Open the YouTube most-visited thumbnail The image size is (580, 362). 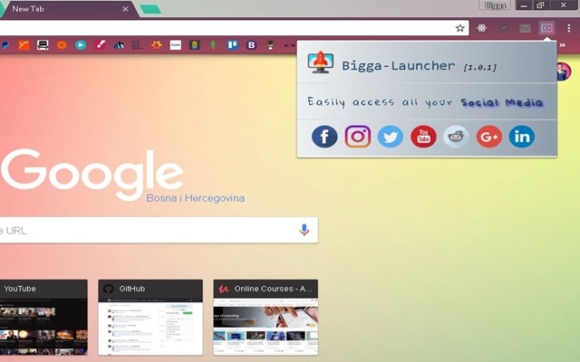point(43,318)
